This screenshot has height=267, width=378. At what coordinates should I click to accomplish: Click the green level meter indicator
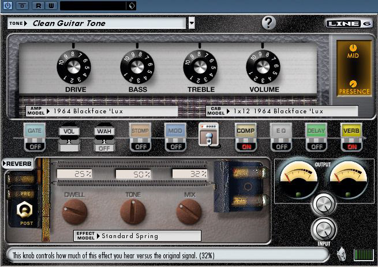tap(364, 255)
